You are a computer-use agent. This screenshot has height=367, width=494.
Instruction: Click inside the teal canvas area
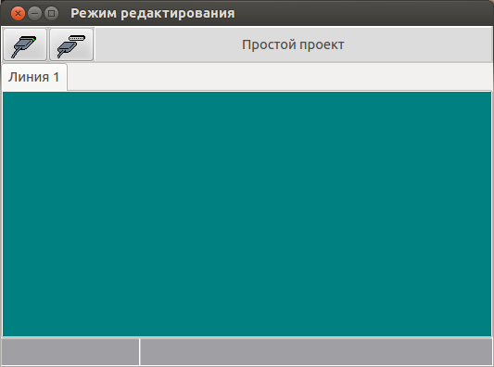[x=247, y=214]
